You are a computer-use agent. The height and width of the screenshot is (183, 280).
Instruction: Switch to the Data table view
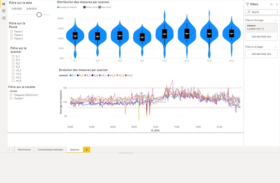coord(4,11)
